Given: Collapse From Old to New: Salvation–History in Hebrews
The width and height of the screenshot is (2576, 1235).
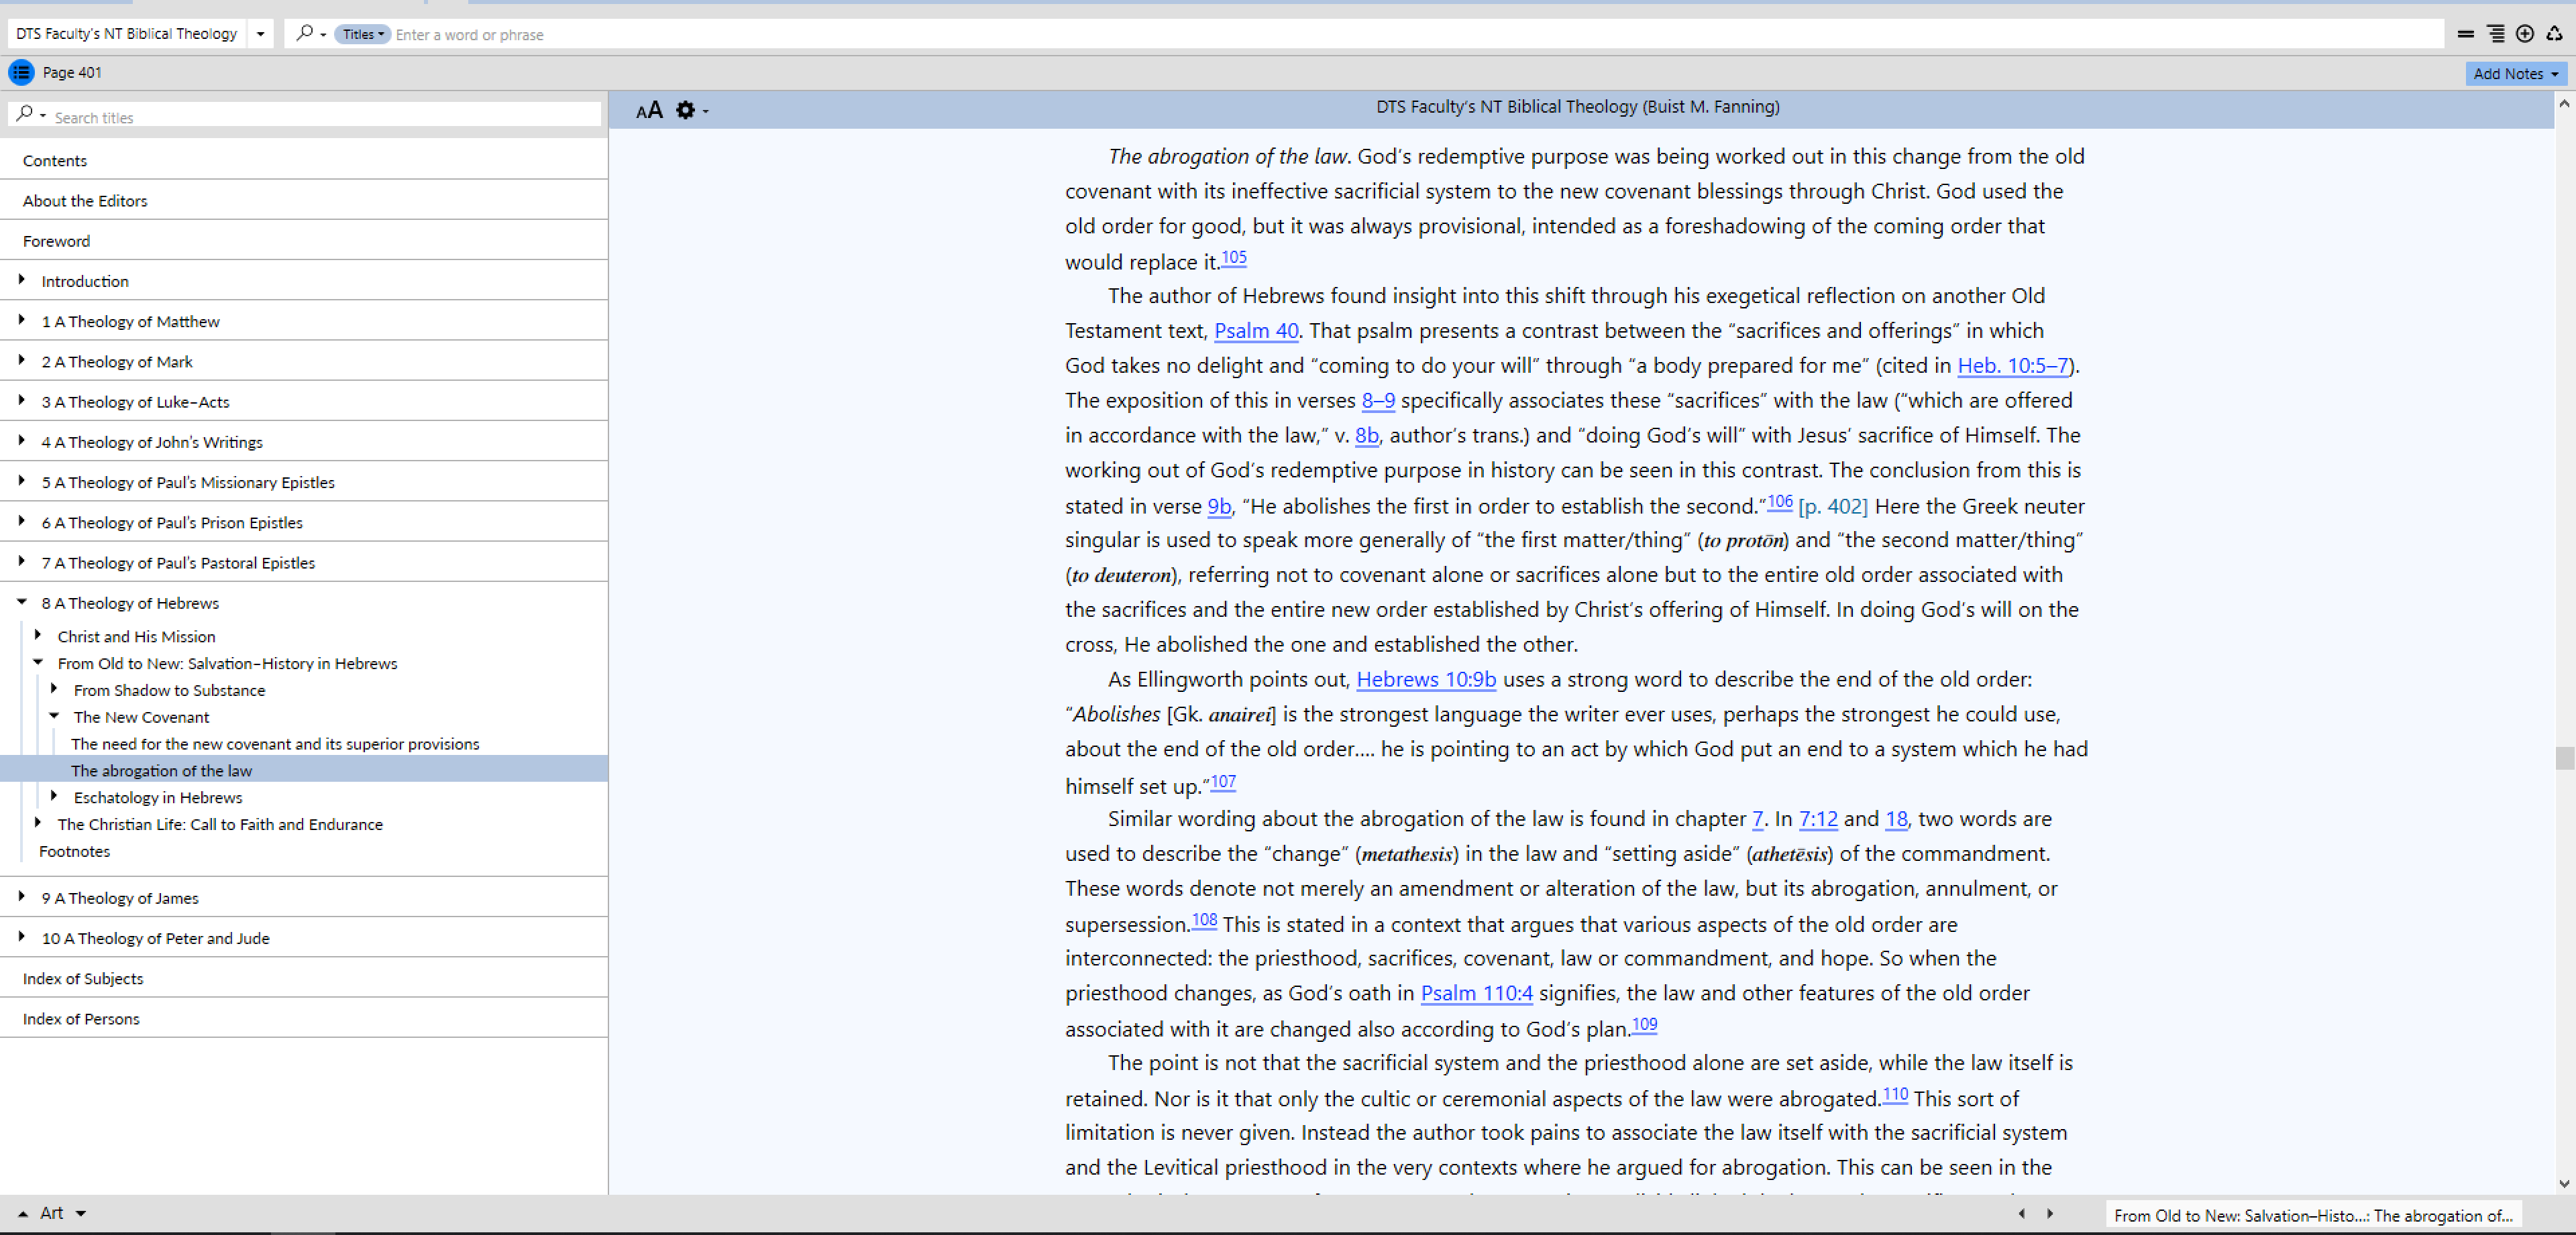Looking at the screenshot, I should 38,662.
